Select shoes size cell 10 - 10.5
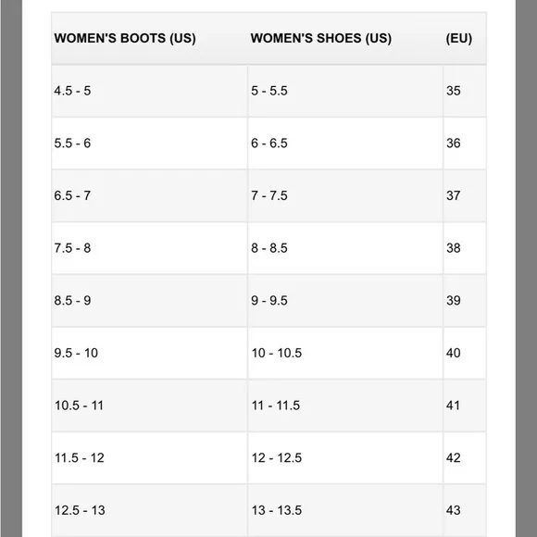This screenshot has width=537, height=537. [345, 353]
